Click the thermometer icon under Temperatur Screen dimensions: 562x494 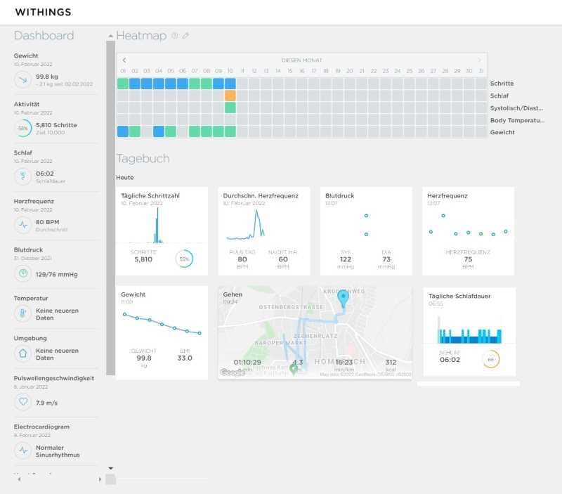pos(23,313)
